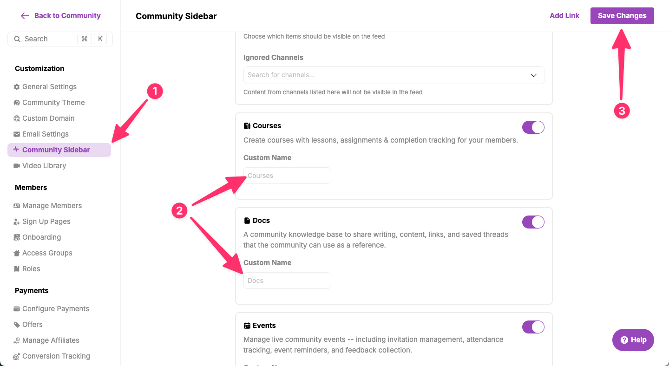This screenshot has width=669, height=366.
Task: Click the Access Groups icon
Action: (x=17, y=253)
